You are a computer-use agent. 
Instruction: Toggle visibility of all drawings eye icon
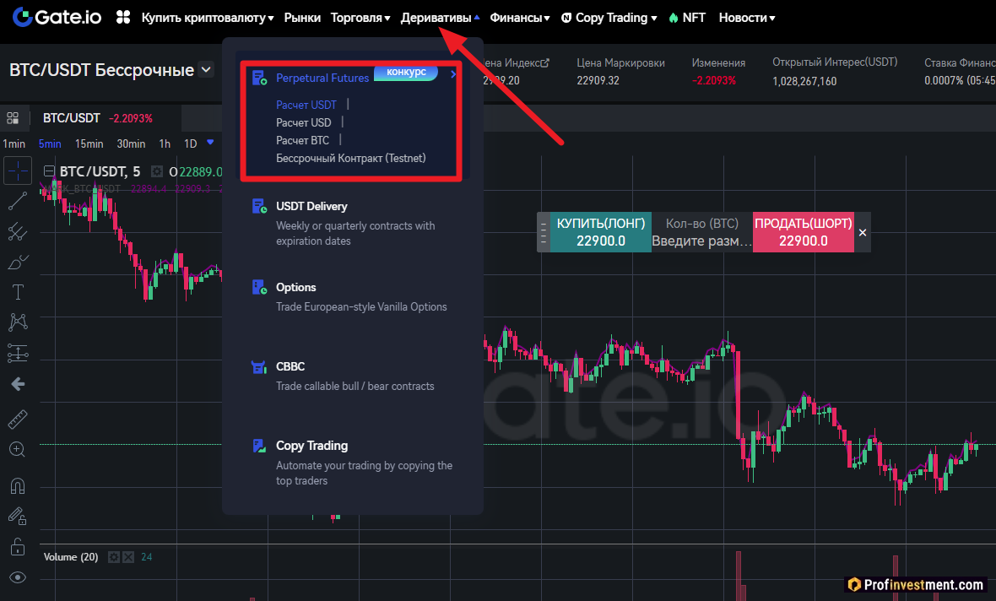coord(18,577)
